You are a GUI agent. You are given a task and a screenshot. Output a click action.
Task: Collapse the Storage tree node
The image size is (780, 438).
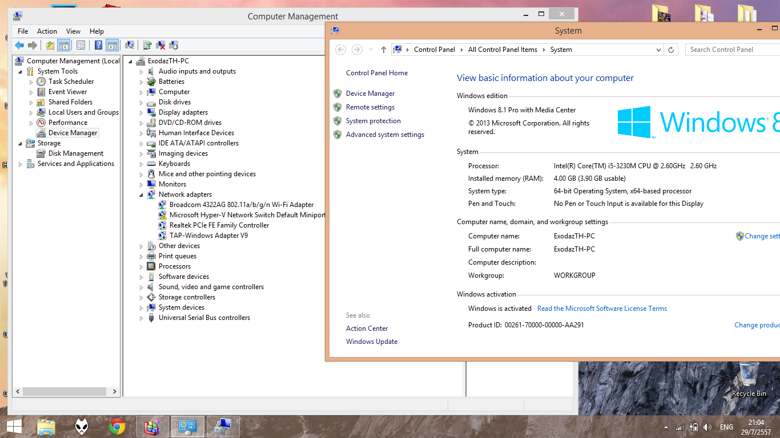21,144
